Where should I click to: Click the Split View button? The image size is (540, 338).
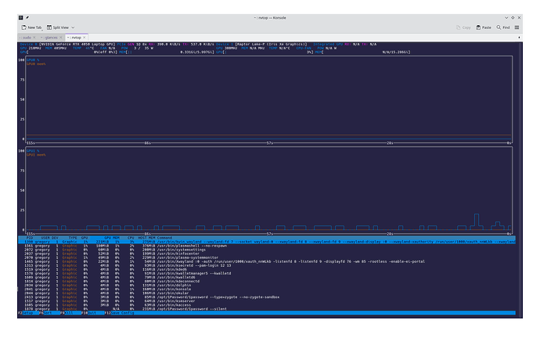(57, 27)
